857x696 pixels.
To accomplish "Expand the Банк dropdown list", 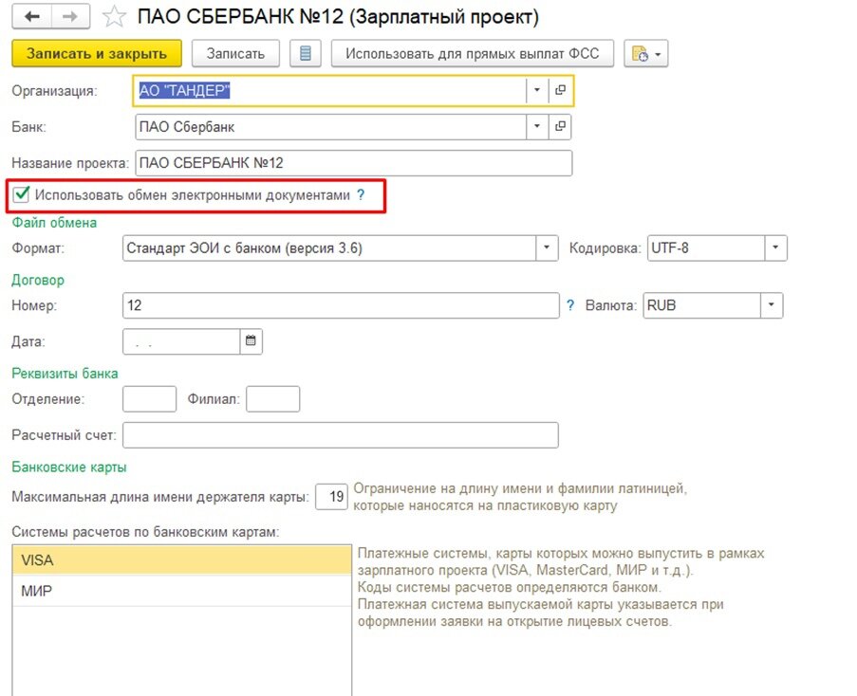I will 537,126.
